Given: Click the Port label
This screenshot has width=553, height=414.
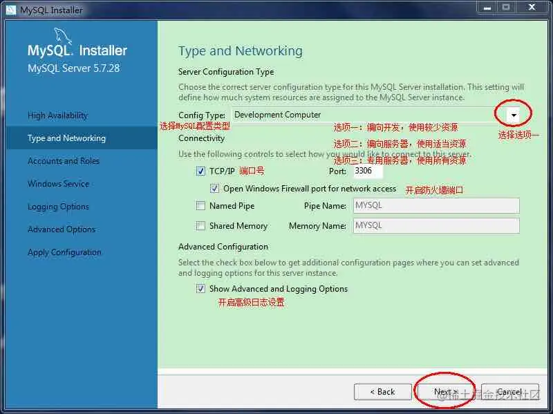Looking at the screenshot, I should tap(337, 171).
